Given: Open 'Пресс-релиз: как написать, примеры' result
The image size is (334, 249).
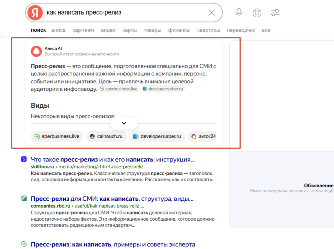Looking at the screenshot, I should pyautogui.click(x=113, y=244).
